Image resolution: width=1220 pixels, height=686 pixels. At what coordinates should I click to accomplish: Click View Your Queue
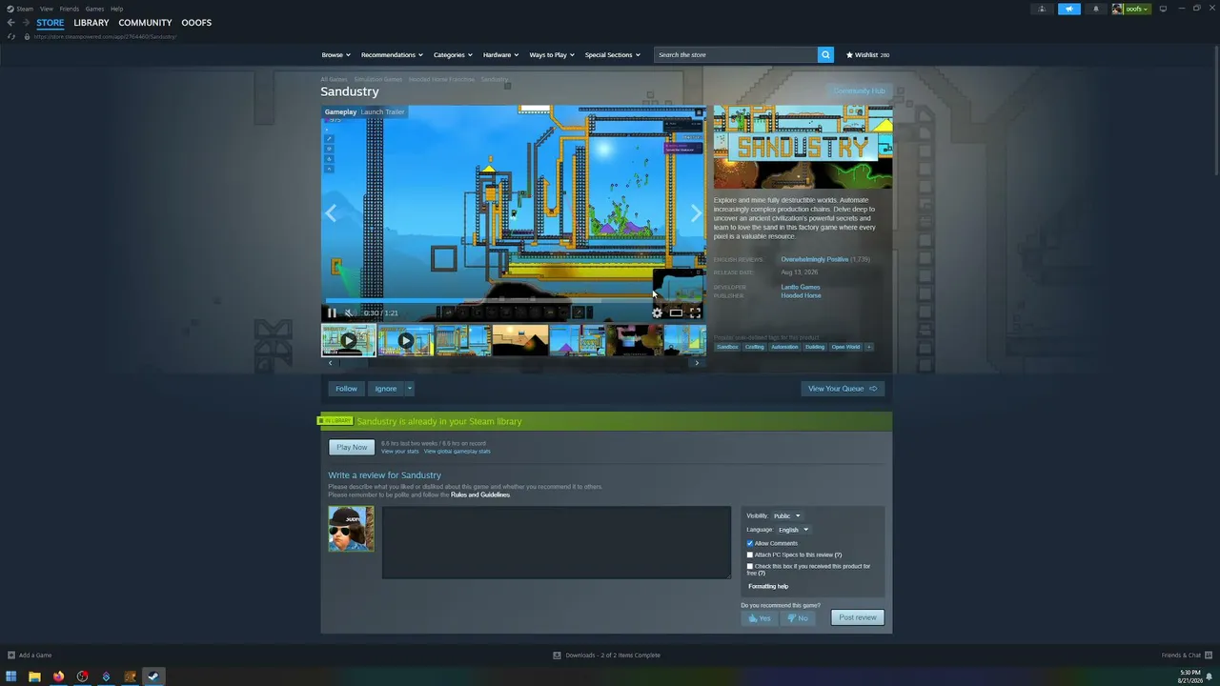coord(843,389)
